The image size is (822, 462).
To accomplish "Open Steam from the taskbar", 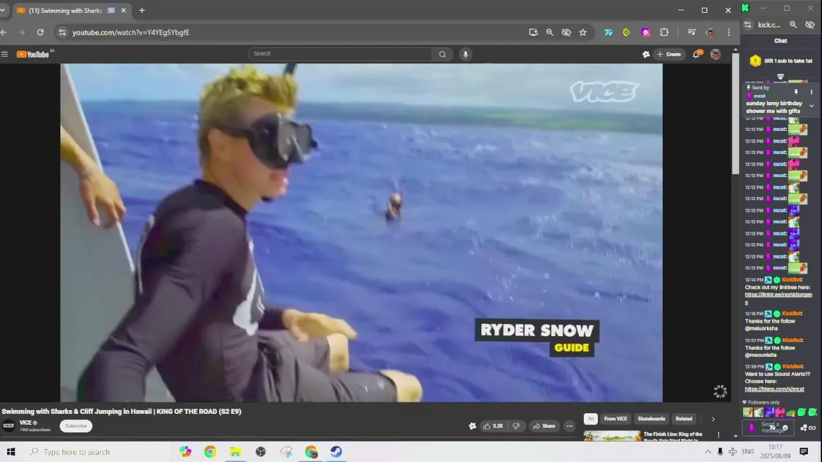I will [337, 452].
